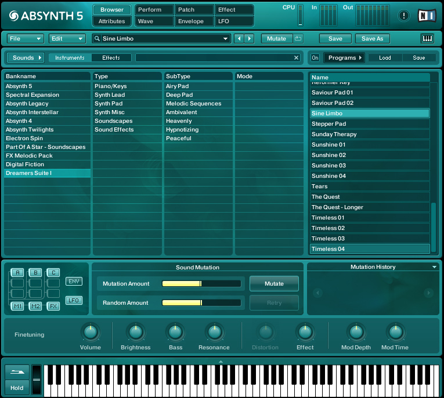Viewport: 444px width, 398px height.
Task: Click the name list scrollbar
Action: click(433, 228)
